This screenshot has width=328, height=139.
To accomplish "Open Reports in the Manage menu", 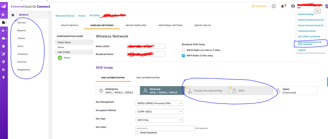I will coord(22,31).
